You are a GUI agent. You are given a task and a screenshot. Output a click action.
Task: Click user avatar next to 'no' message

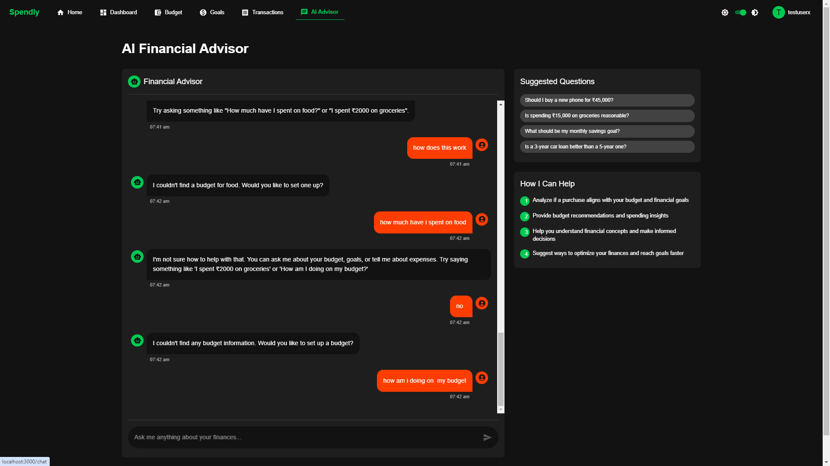(x=482, y=303)
